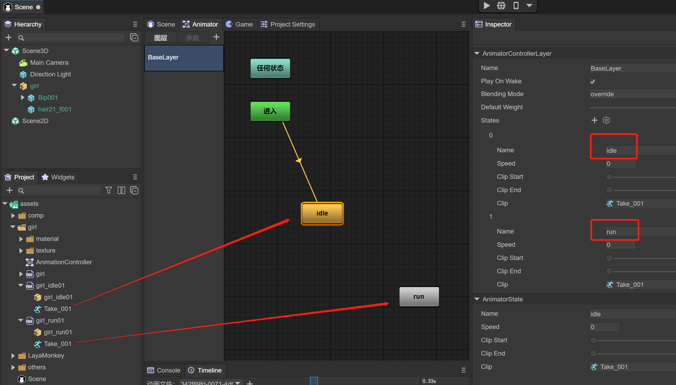Open the Widgets tab
The image size is (676, 385).
pos(58,177)
